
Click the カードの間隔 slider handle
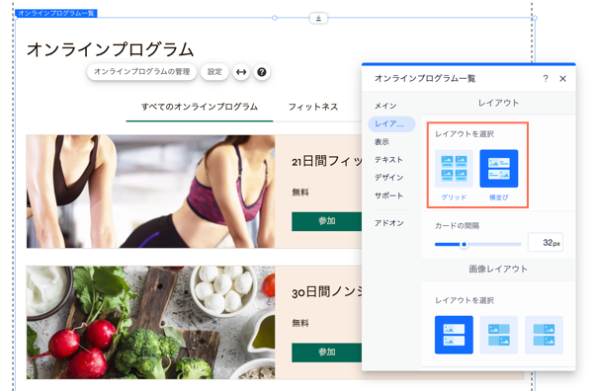(465, 245)
